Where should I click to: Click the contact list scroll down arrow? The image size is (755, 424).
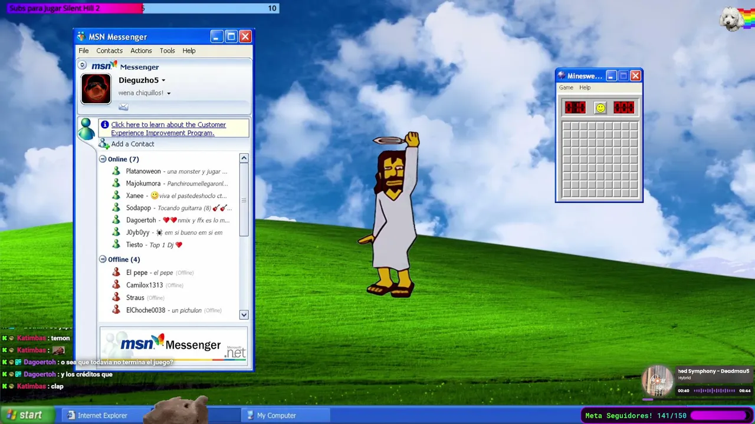[x=244, y=314]
